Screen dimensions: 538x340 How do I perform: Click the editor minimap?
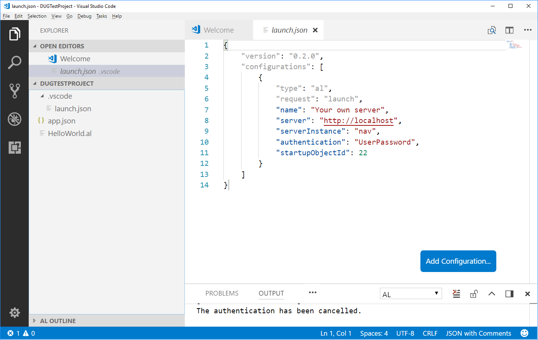(x=514, y=44)
